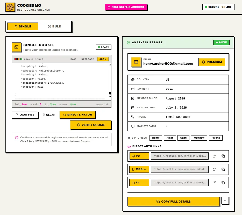Click the TV device label button
Image resolution: width=242 pixels, height=215 pixels.
point(139,183)
